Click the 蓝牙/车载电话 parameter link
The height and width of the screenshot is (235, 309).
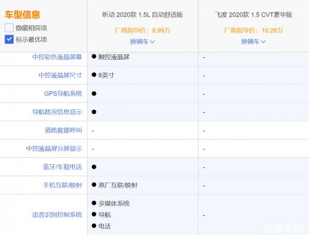pos(62,167)
